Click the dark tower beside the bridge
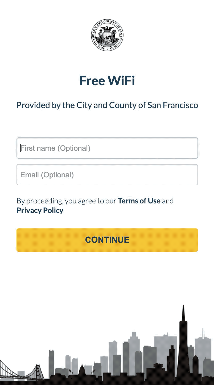Screen dimensions: 214x385 (51, 363)
